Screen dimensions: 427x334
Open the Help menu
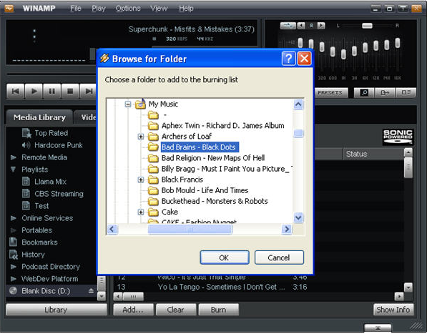[186, 9]
